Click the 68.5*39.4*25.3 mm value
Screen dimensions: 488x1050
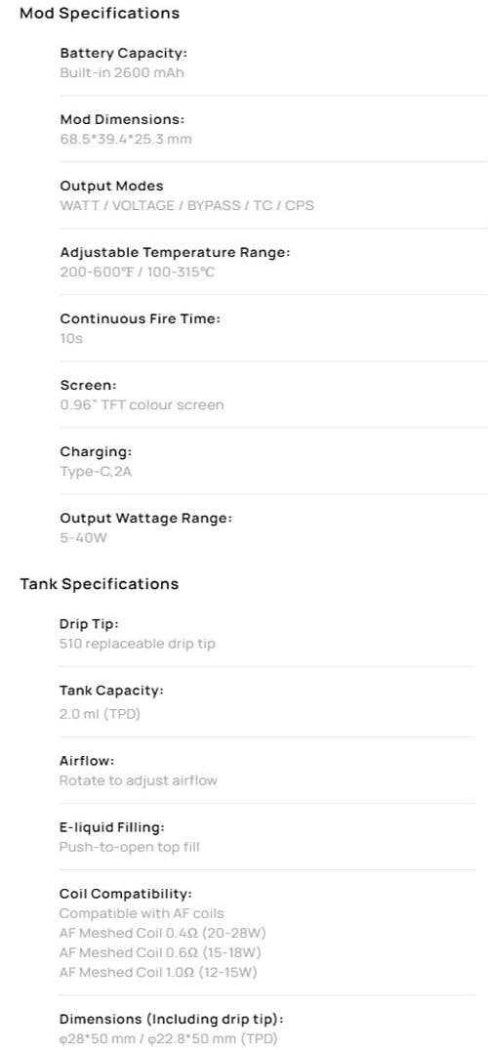pos(126,140)
